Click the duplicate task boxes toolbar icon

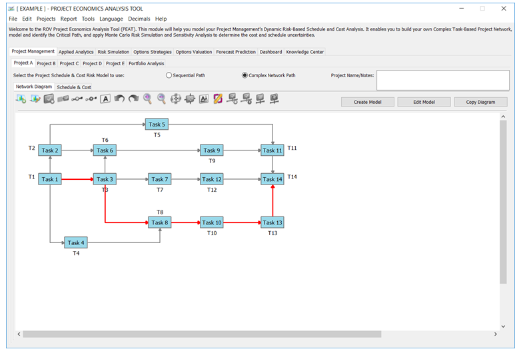coord(63,99)
